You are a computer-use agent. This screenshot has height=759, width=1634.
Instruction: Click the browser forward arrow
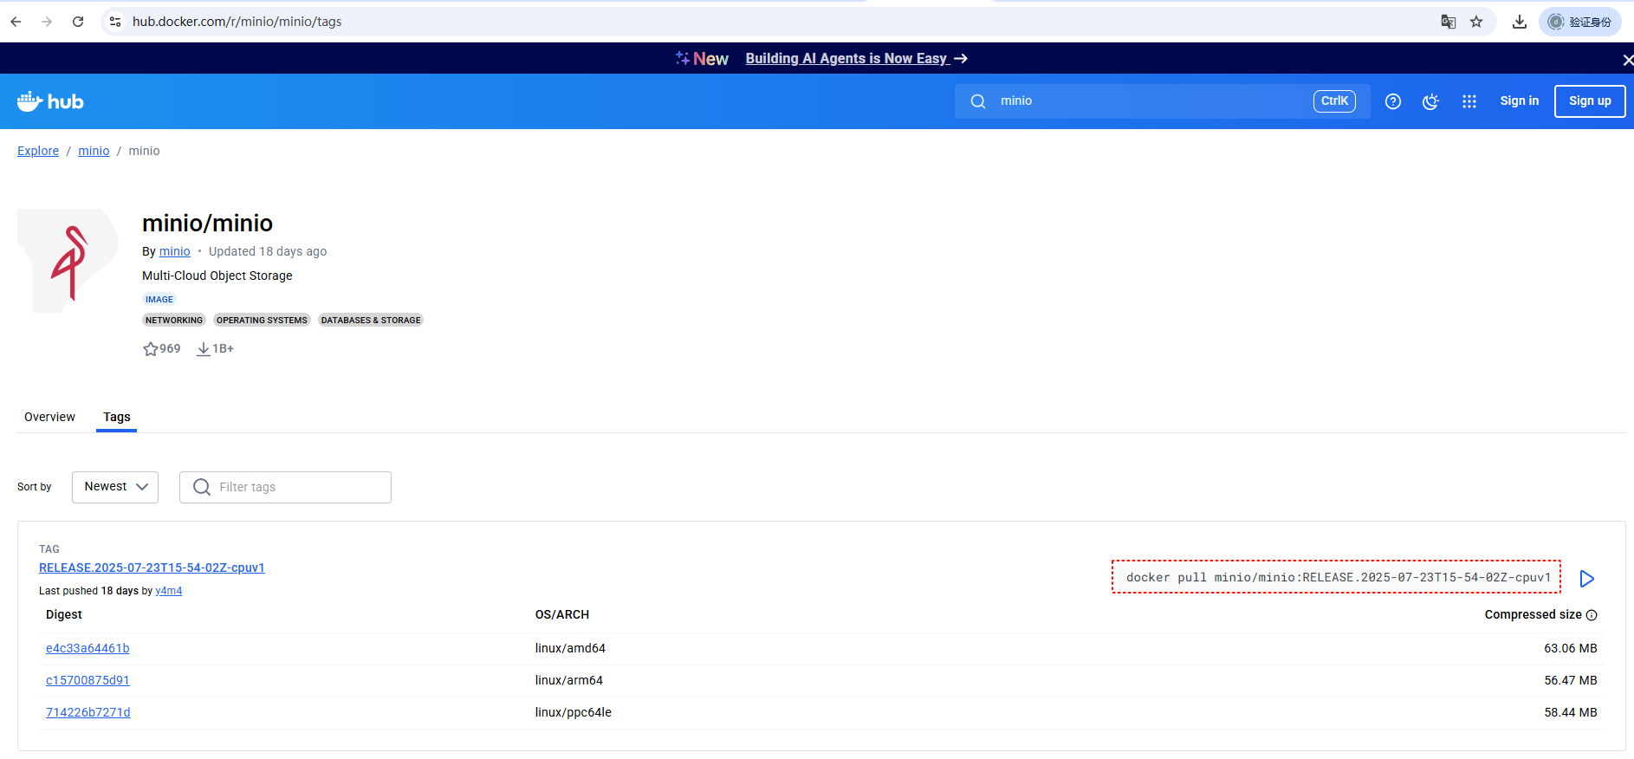tap(47, 22)
